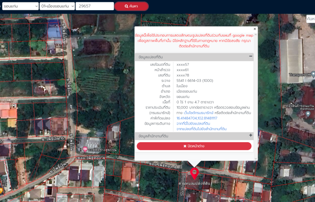Click the red land parcel location pin
This screenshot has height=202, width=315.
click(194, 172)
